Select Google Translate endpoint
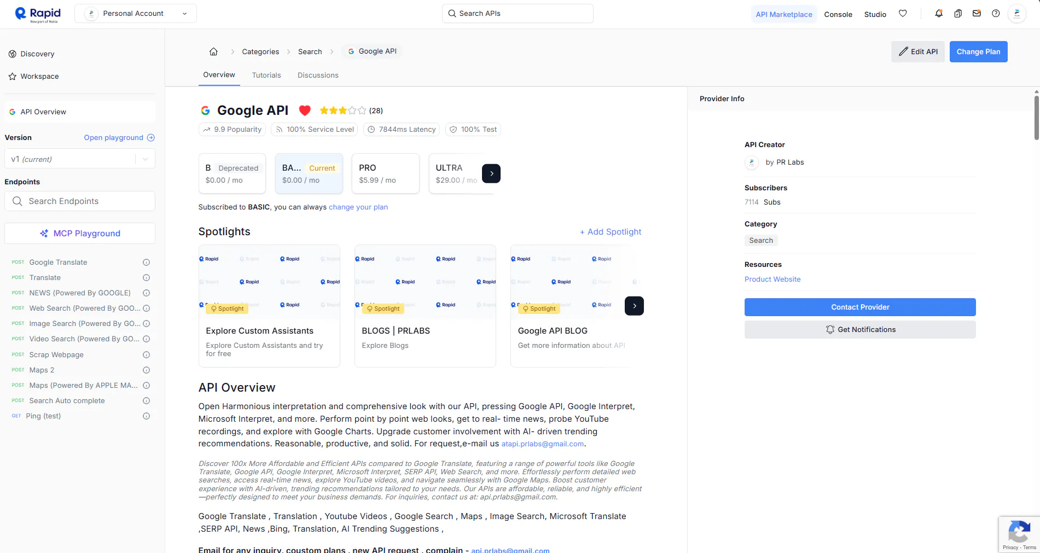Image resolution: width=1040 pixels, height=553 pixels. coord(58,263)
